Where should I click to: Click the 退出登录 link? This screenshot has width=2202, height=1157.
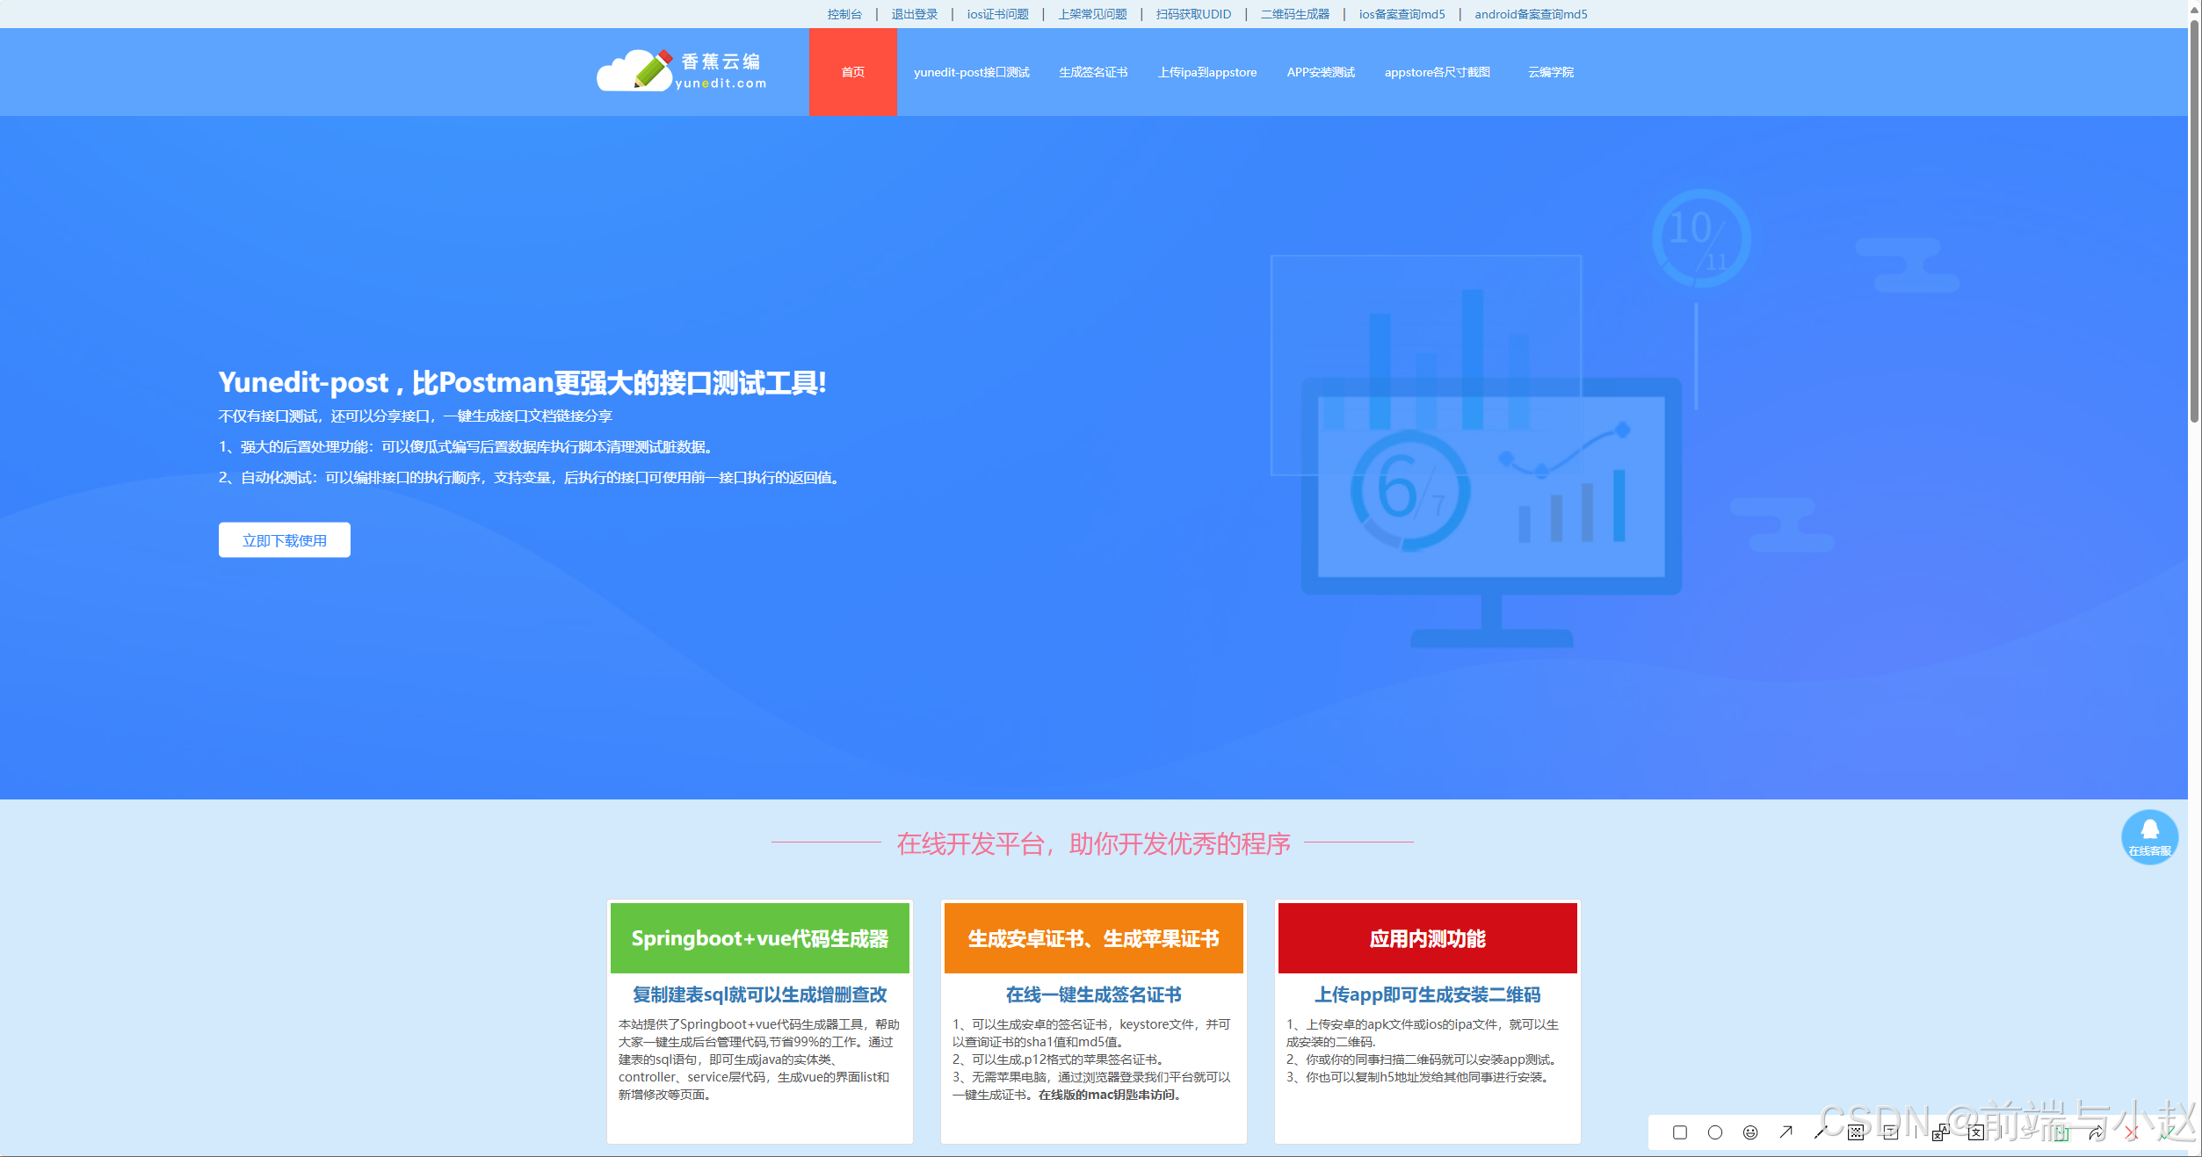(x=914, y=14)
